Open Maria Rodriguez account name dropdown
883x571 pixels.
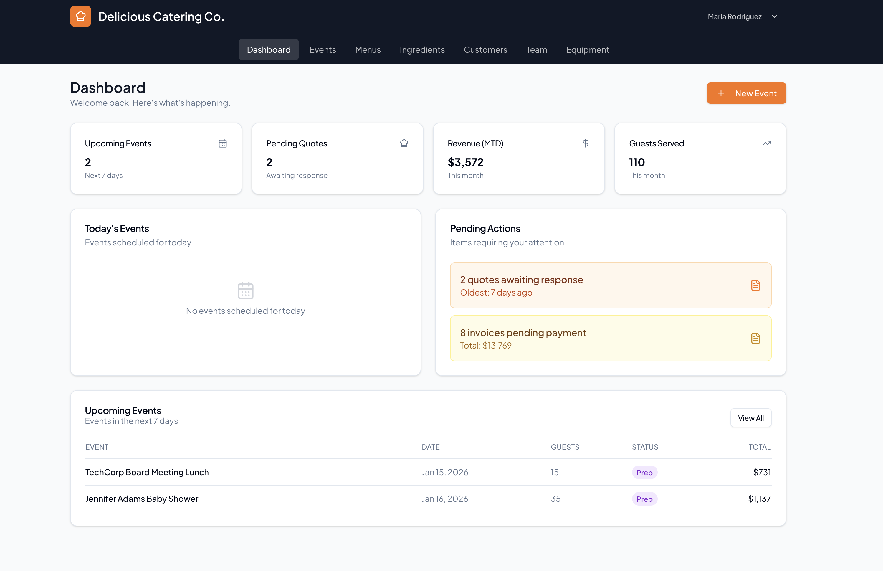point(735,16)
